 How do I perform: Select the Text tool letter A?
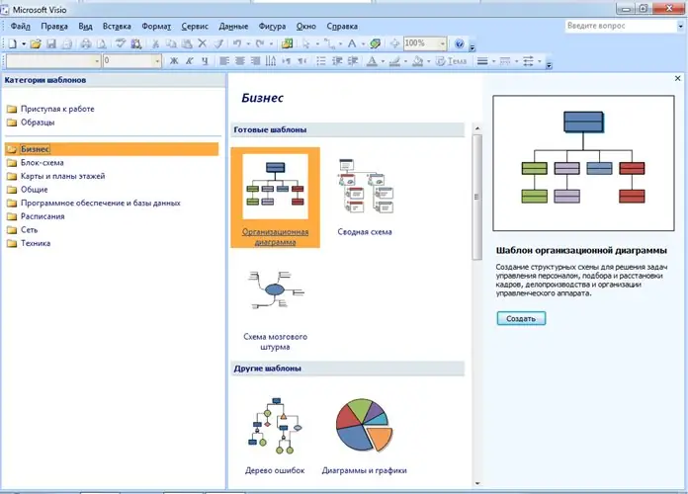tap(352, 43)
